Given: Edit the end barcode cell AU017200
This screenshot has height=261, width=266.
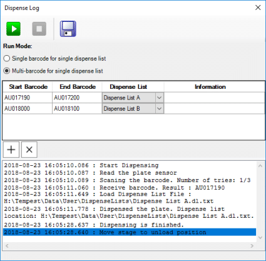Looking at the screenshot, I should tap(77, 98).
